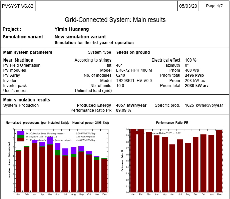This screenshot has width=230, height=199.
Task: Click the green Ls System Loss legend swatch
Action: (20, 137)
